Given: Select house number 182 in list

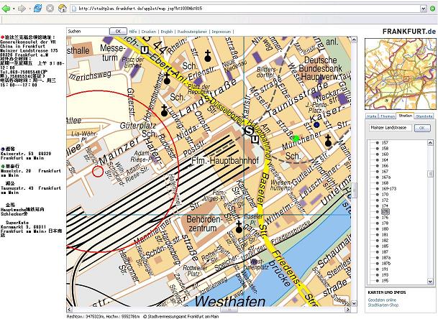Looking at the screenshot, I should (385, 240).
